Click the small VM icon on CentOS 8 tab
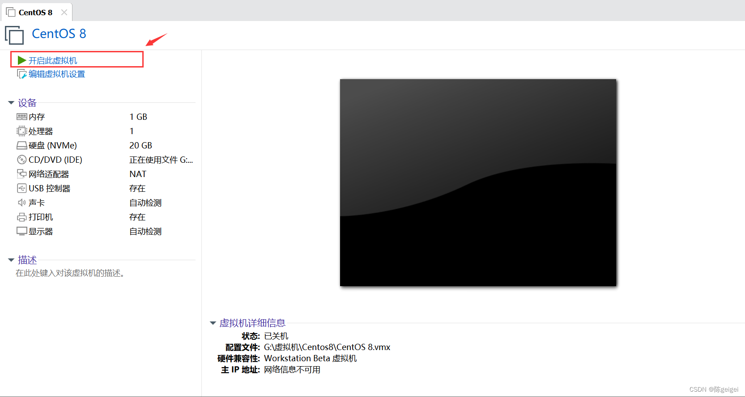Viewport: 745px width, 397px height. pyautogui.click(x=11, y=12)
